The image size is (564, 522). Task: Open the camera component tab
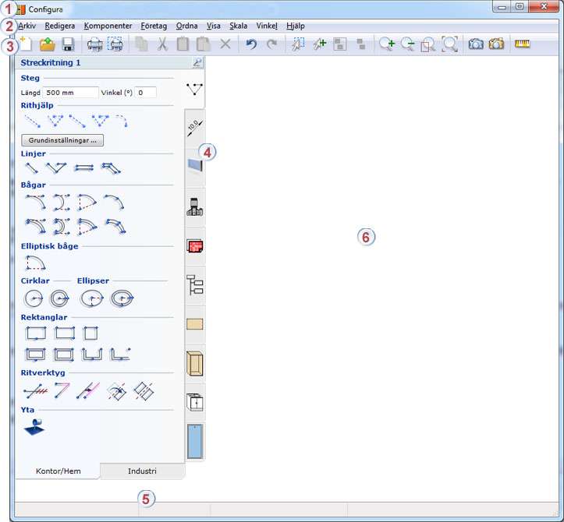point(194,206)
